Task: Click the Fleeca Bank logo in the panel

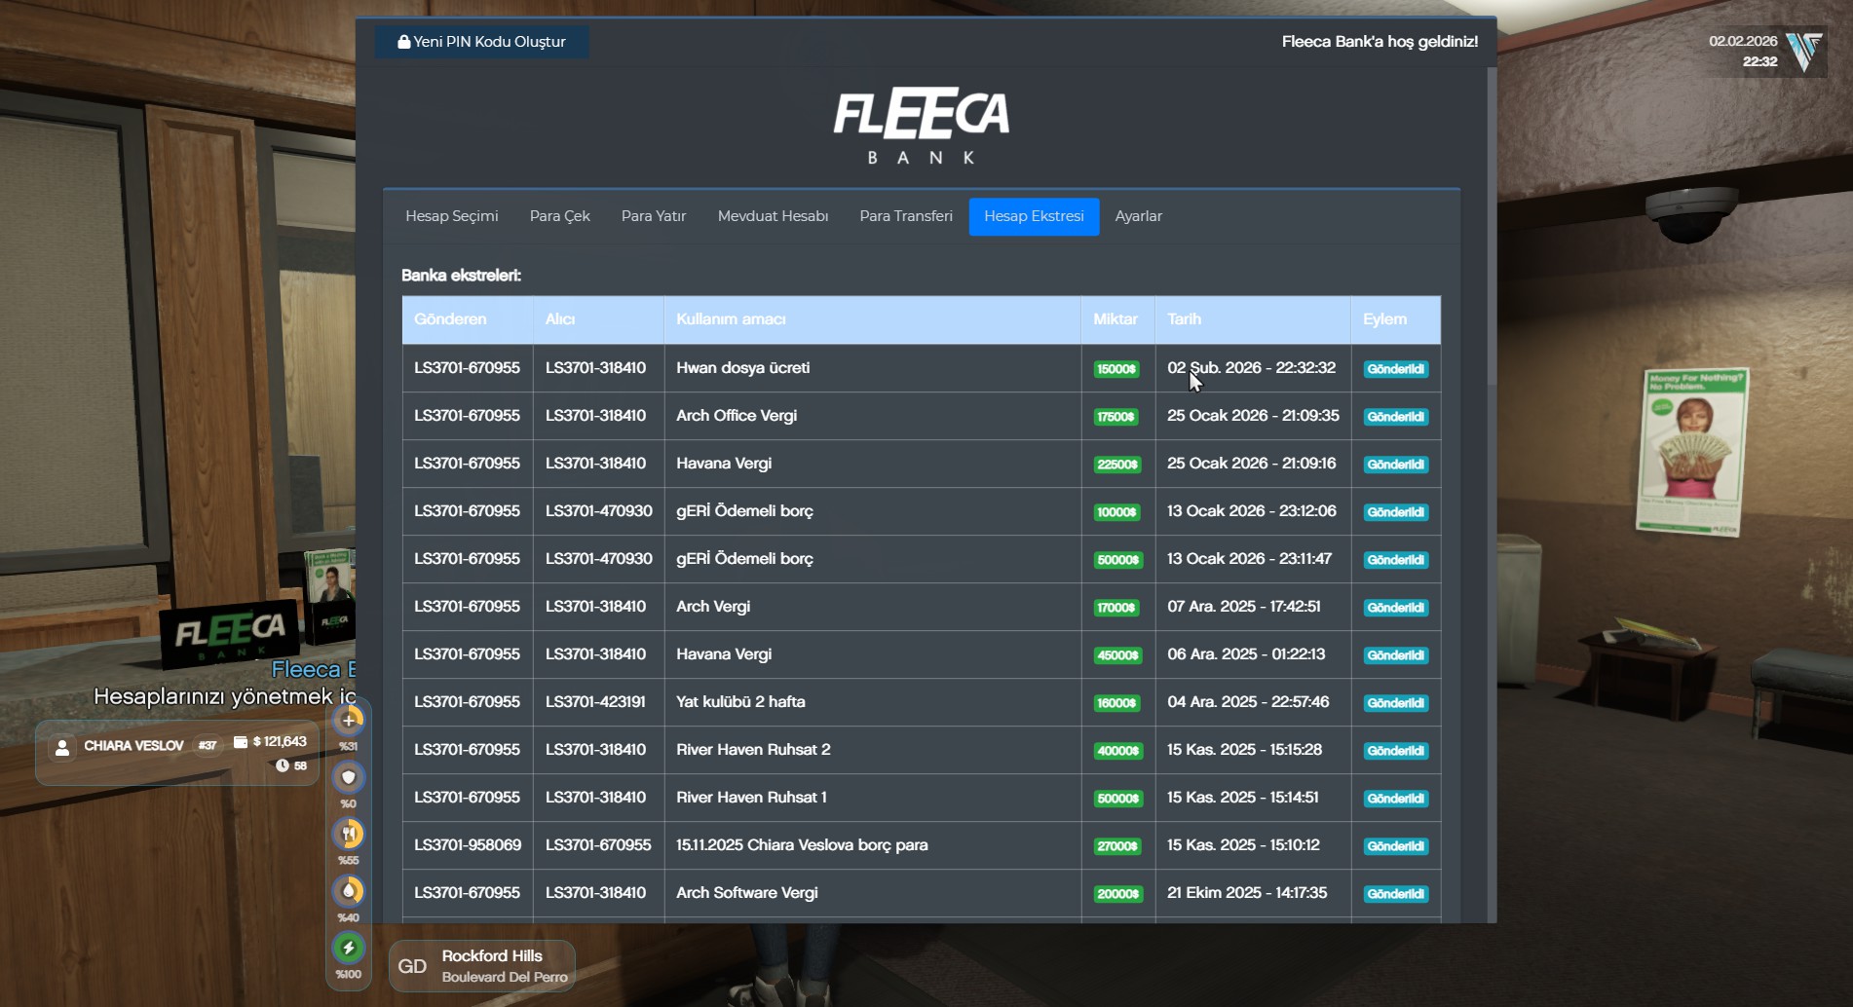Action: pyautogui.click(x=921, y=126)
